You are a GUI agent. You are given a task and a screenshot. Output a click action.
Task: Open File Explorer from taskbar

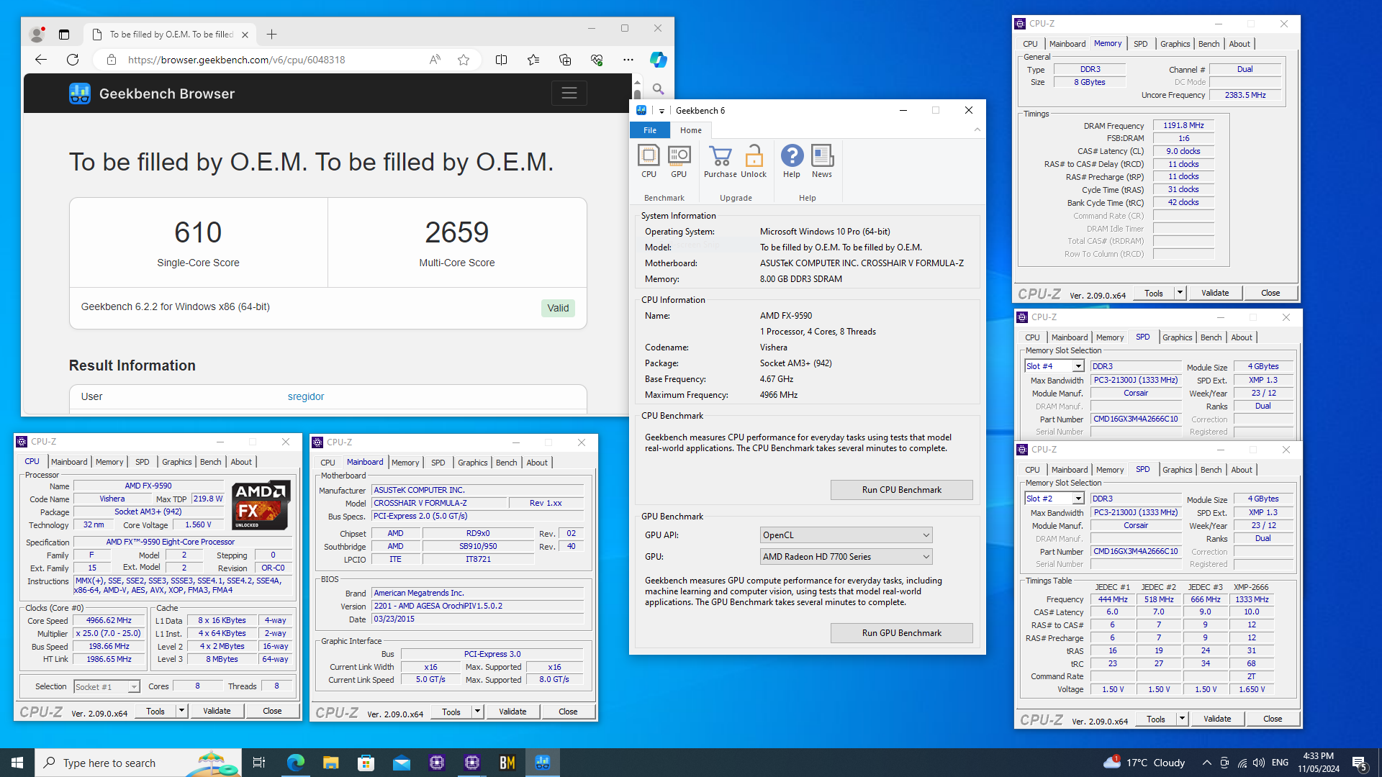coord(331,763)
